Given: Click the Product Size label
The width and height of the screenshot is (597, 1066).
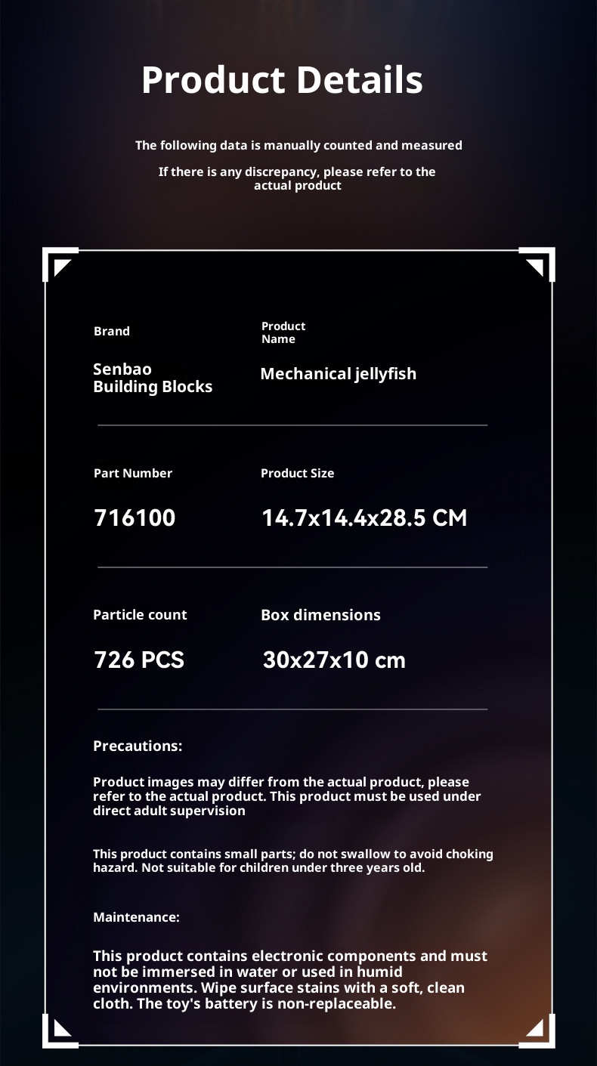Looking at the screenshot, I should [x=297, y=473].
